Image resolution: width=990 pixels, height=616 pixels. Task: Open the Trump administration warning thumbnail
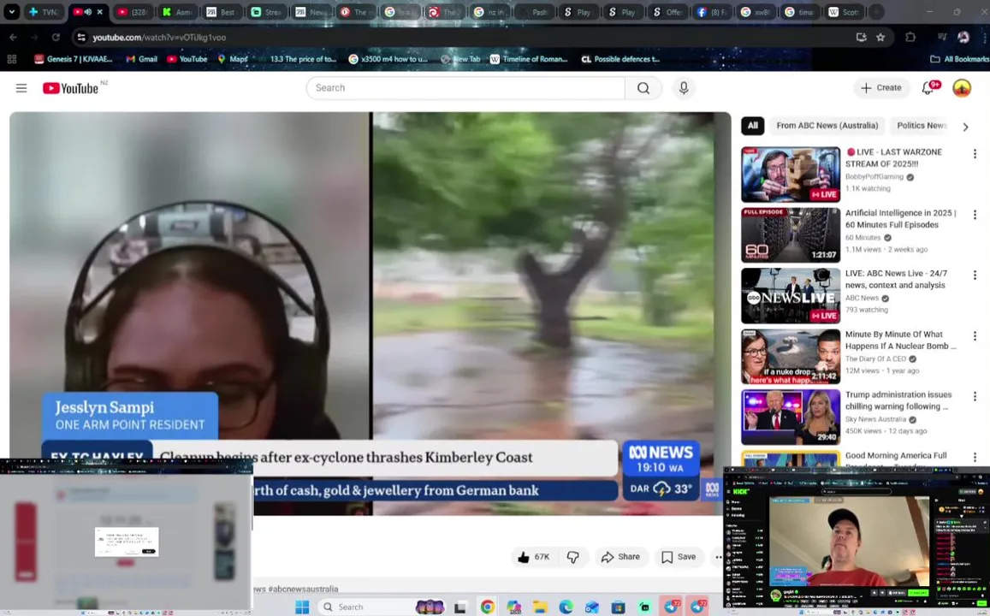pyautogui.click(x=791, y=418)
